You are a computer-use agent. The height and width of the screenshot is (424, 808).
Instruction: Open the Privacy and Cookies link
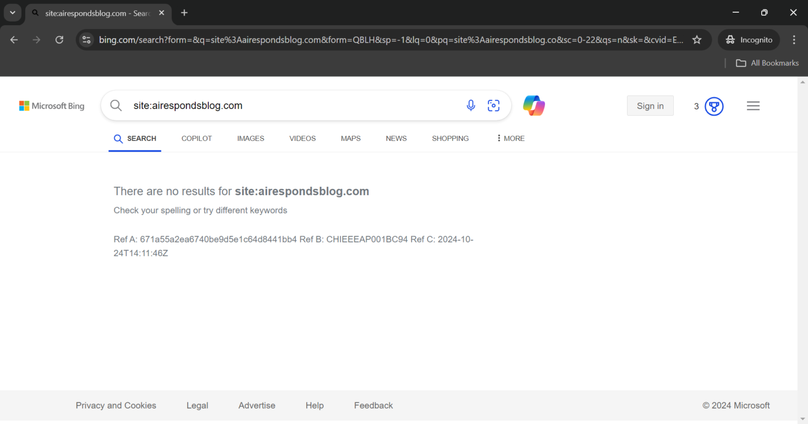[x=116, y=405]
